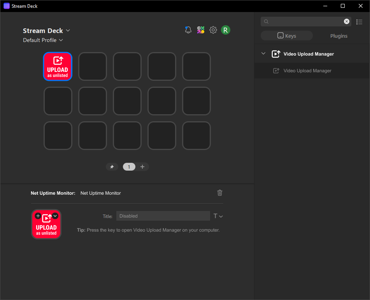
Task: Open title text style dropdown
Action: click(x=218, y=216)
